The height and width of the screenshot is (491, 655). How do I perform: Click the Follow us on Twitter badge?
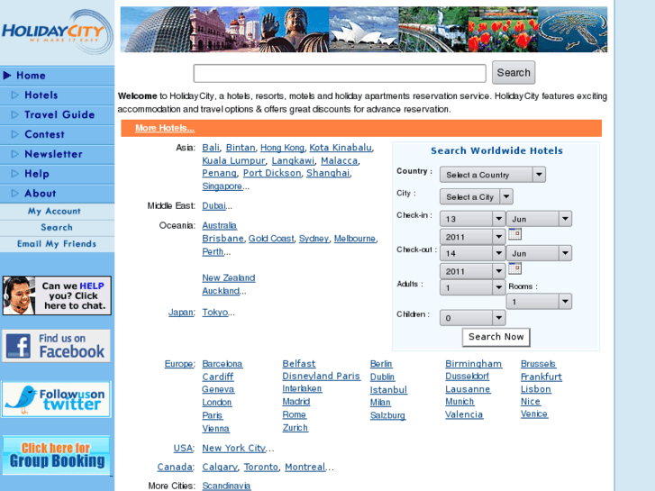[57, 398]
